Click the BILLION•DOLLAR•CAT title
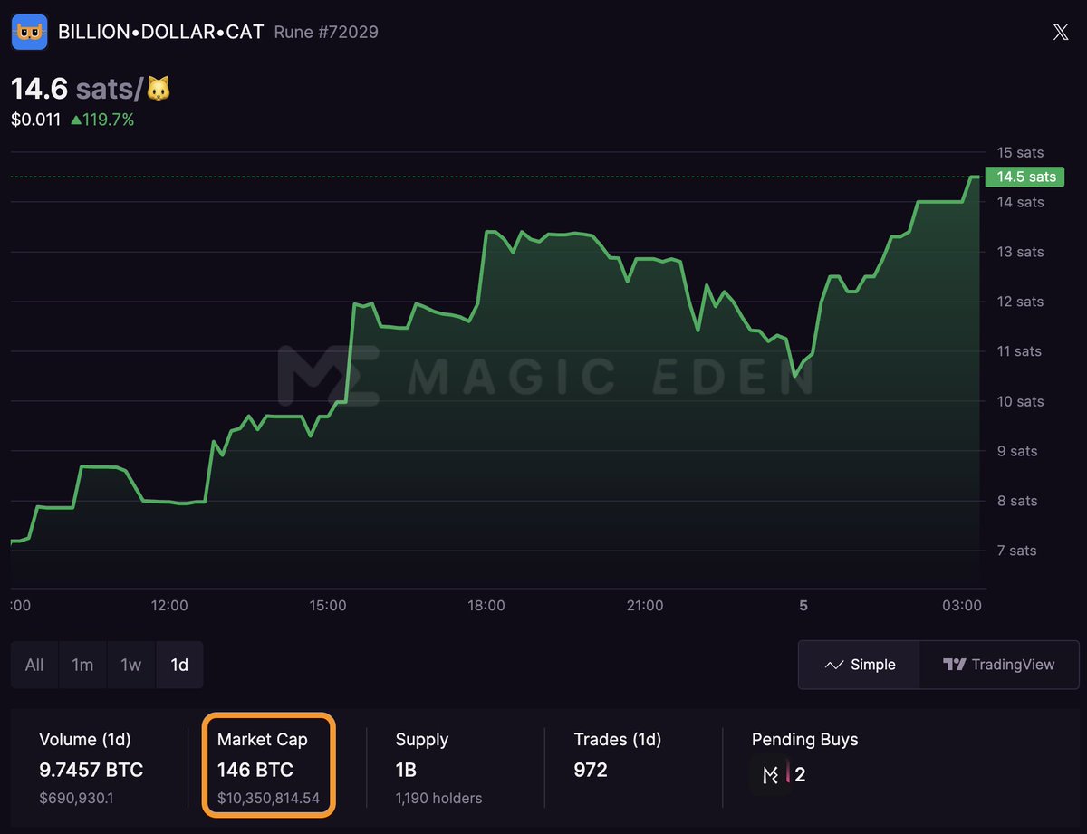The image size is (1087, 834). (160, 32)
